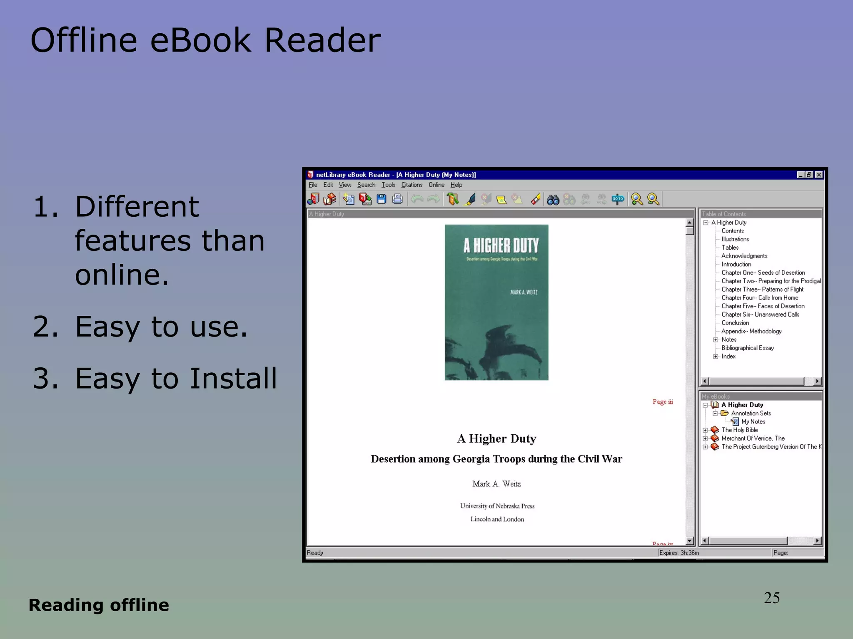This screenshot has width=853, height=639.
Task: Open the Edit menu
Action: tap(328, 185)
